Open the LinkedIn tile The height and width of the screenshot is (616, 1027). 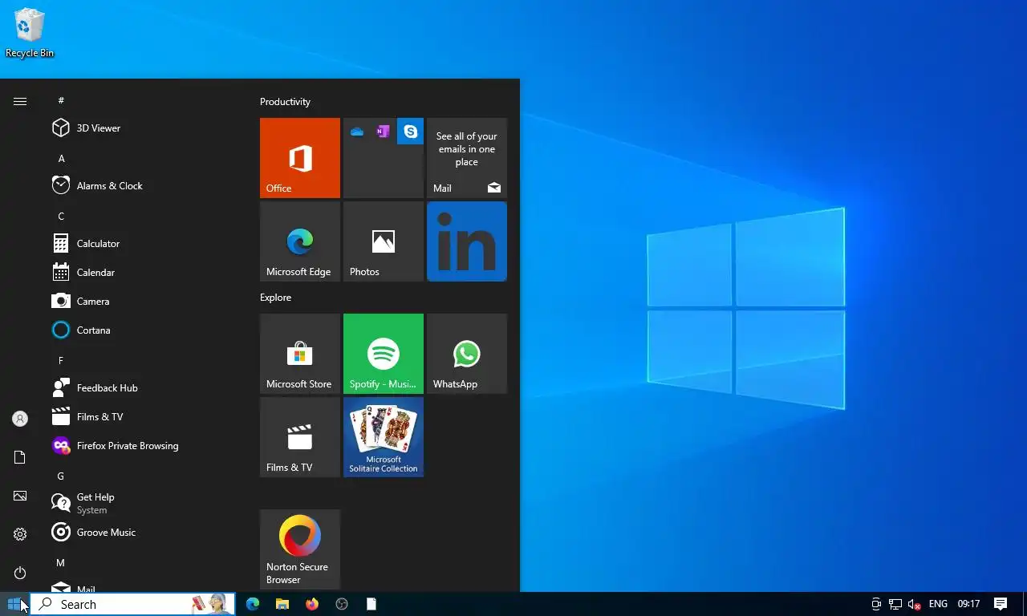coord(467,241)
